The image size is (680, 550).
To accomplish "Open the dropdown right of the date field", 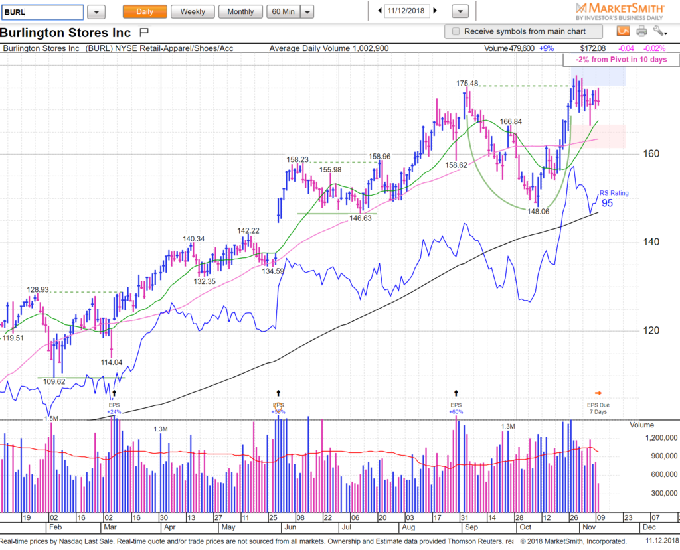I will click(460, 12).
